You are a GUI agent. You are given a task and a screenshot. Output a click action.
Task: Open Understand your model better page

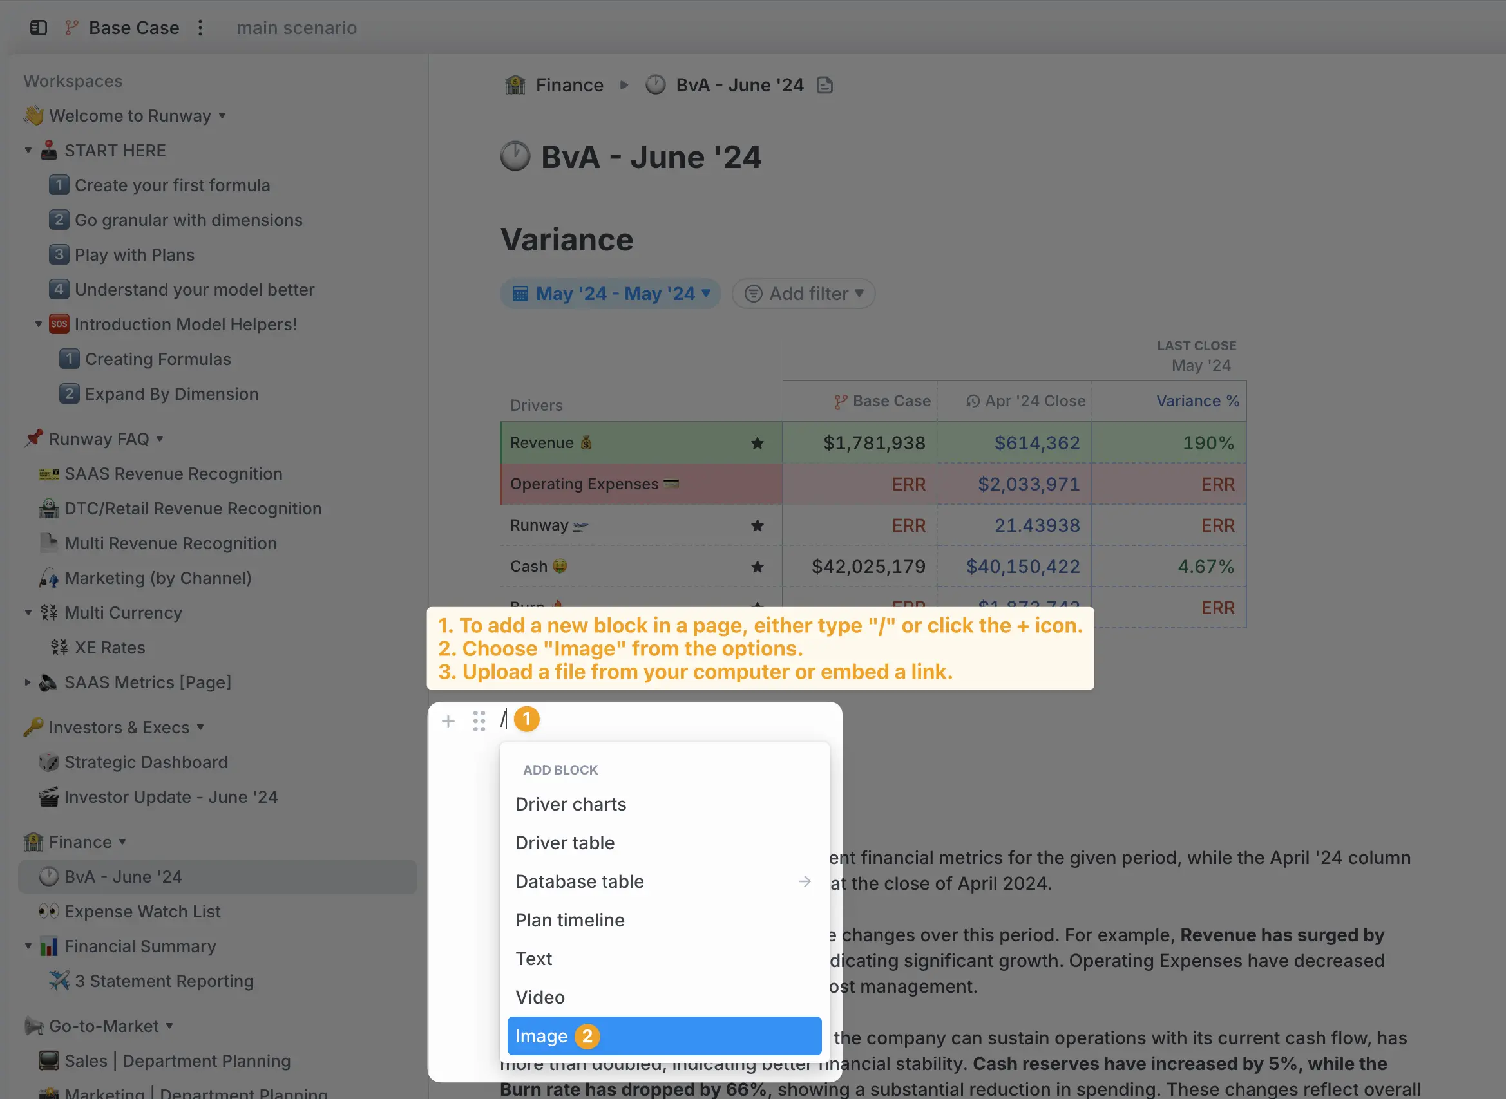(x=195, y=289)
